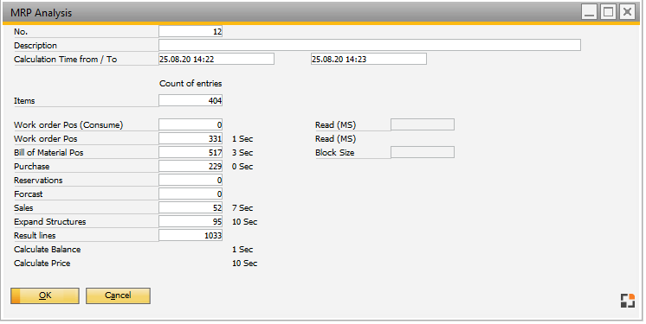This screenshot has height=324, width=646.
Task: Maximize the MRP Analysis window
Action: click(x=609, y=12)
